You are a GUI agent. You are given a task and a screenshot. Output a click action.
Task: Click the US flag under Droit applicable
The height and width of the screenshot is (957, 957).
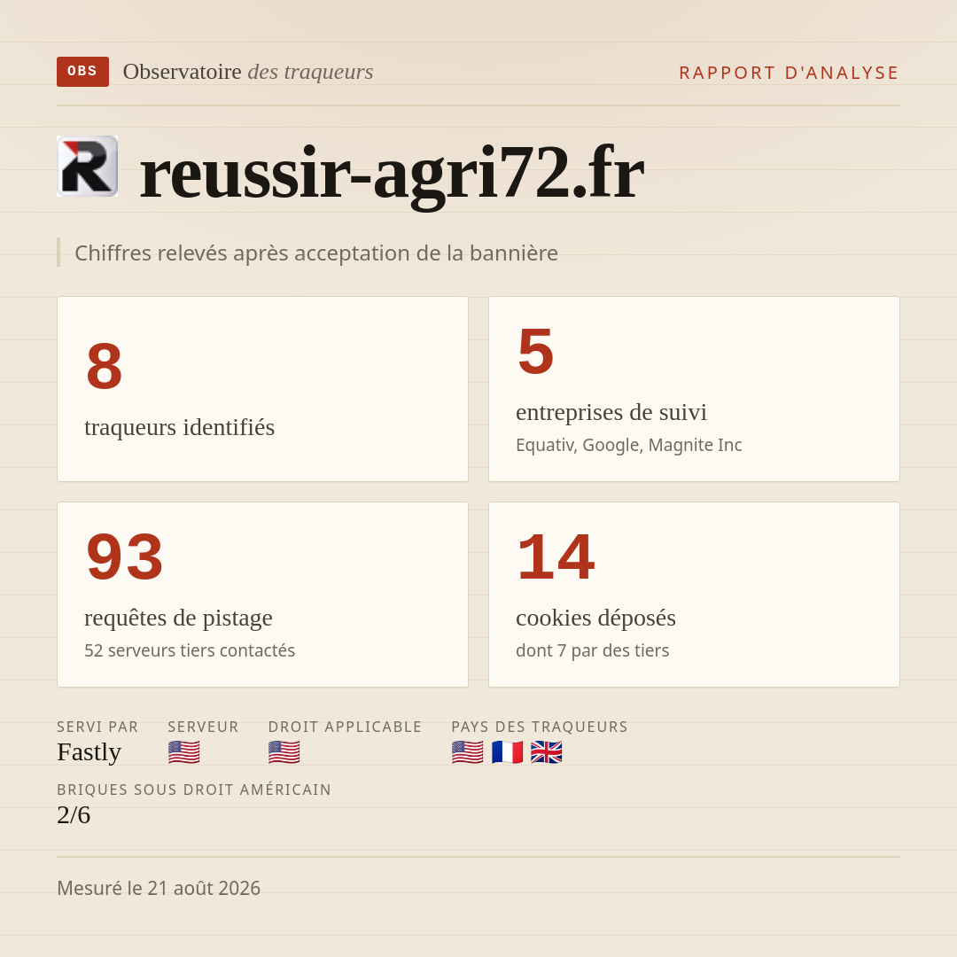[284, 752]
